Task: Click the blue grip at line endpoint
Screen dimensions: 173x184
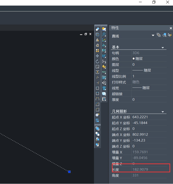Action: click(x=69, y=172)
